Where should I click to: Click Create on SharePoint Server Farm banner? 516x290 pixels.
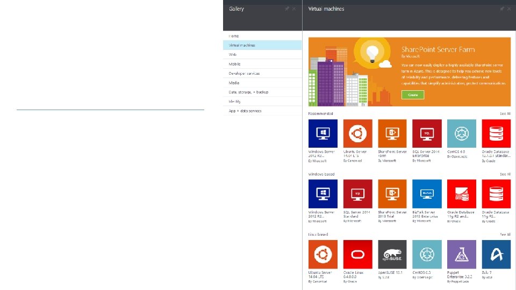[413, 95]
